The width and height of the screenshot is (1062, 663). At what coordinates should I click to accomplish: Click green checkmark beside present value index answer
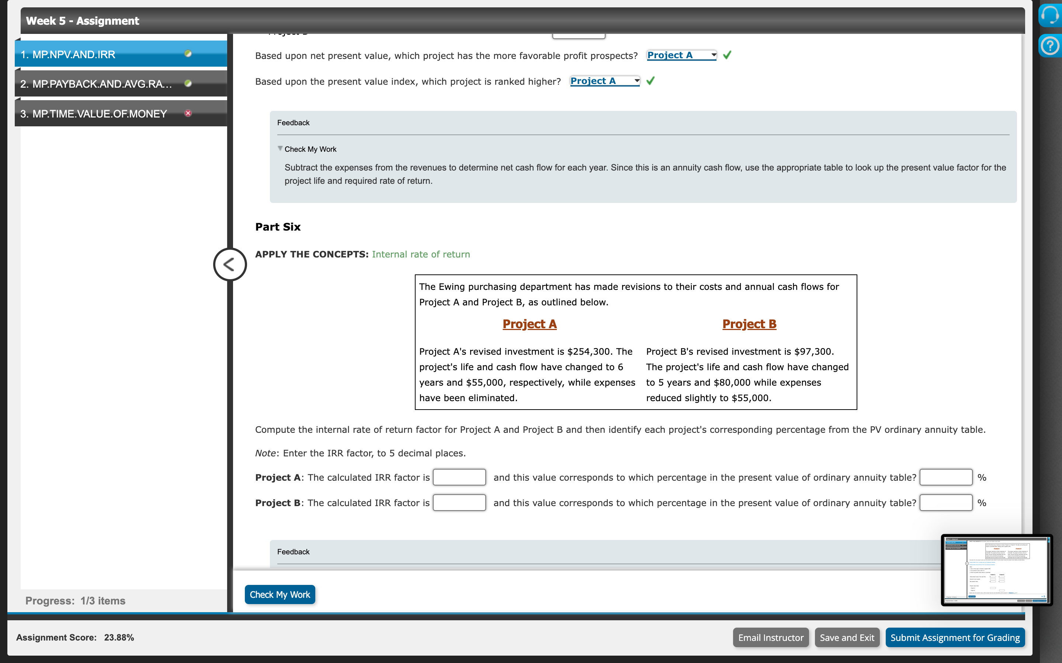(650, 81)
